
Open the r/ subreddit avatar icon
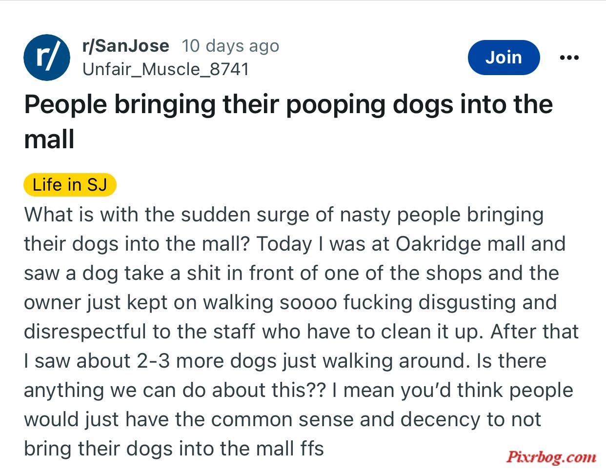click(x=46, y=57)
